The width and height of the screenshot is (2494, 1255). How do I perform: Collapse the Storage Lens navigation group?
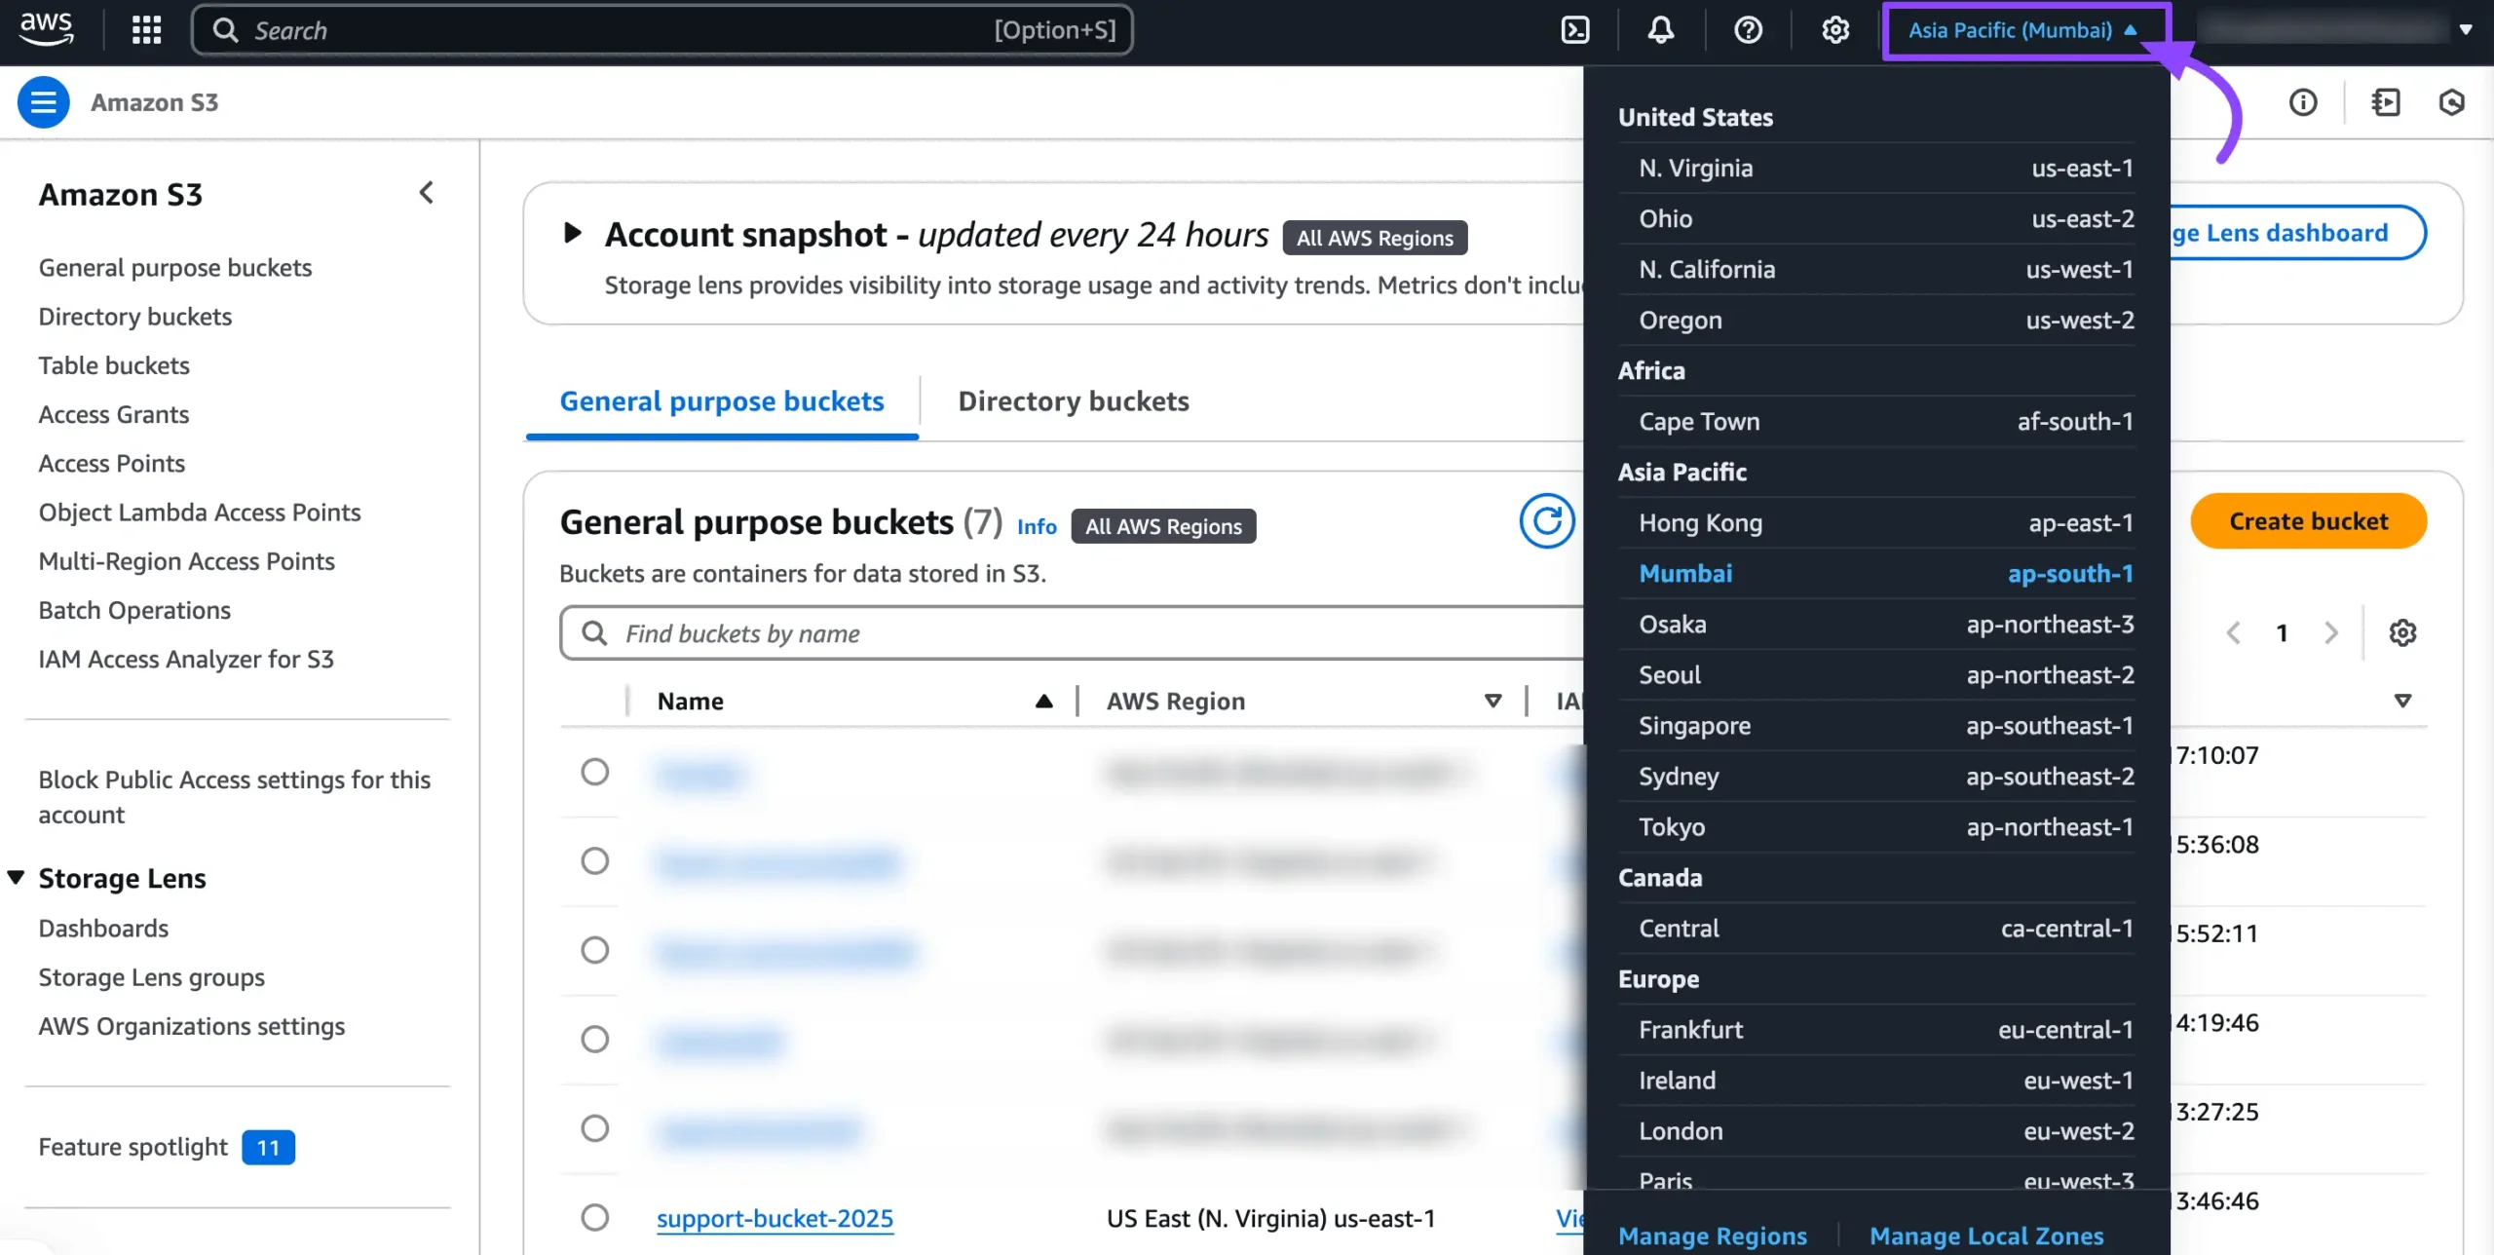[x=16, y=877]
